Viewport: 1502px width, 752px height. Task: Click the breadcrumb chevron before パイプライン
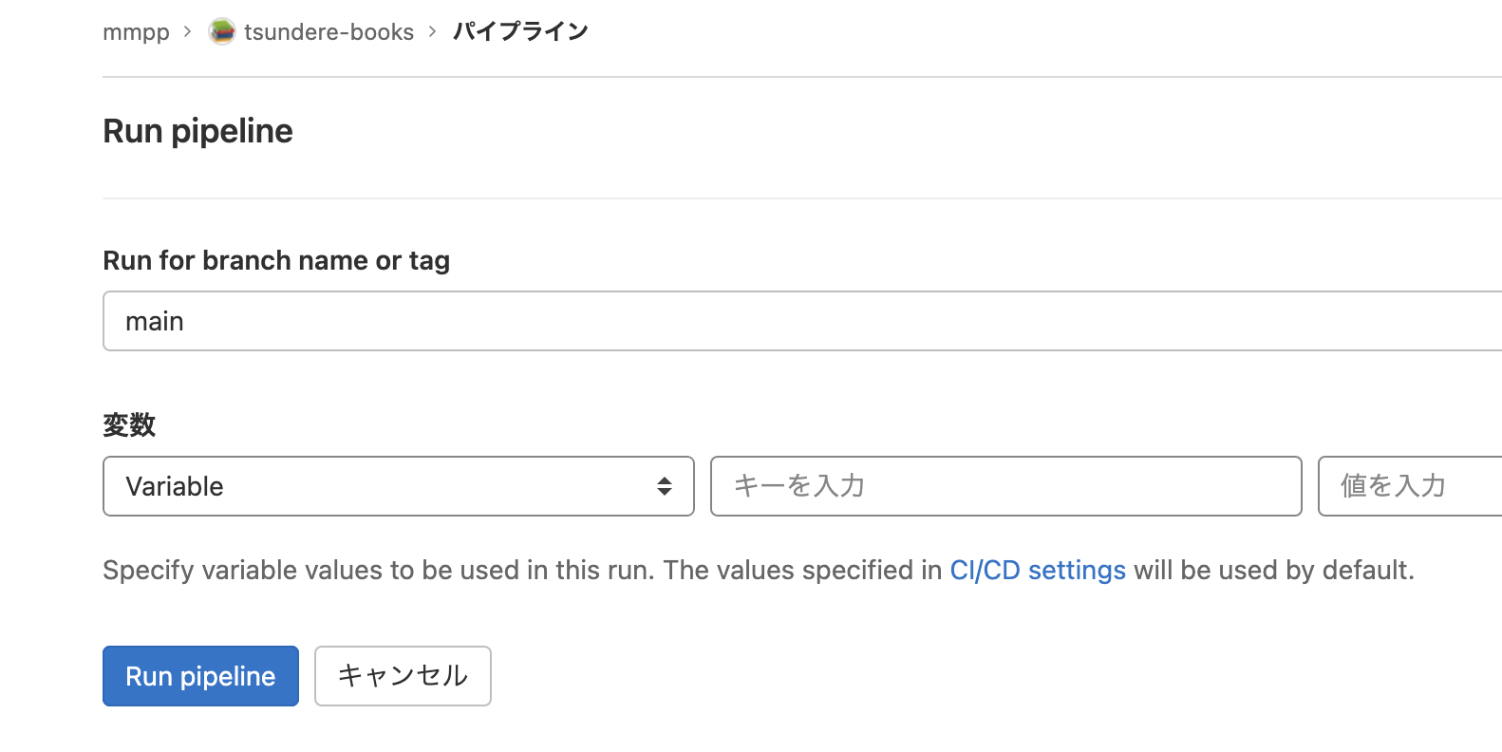pos(433,32)
